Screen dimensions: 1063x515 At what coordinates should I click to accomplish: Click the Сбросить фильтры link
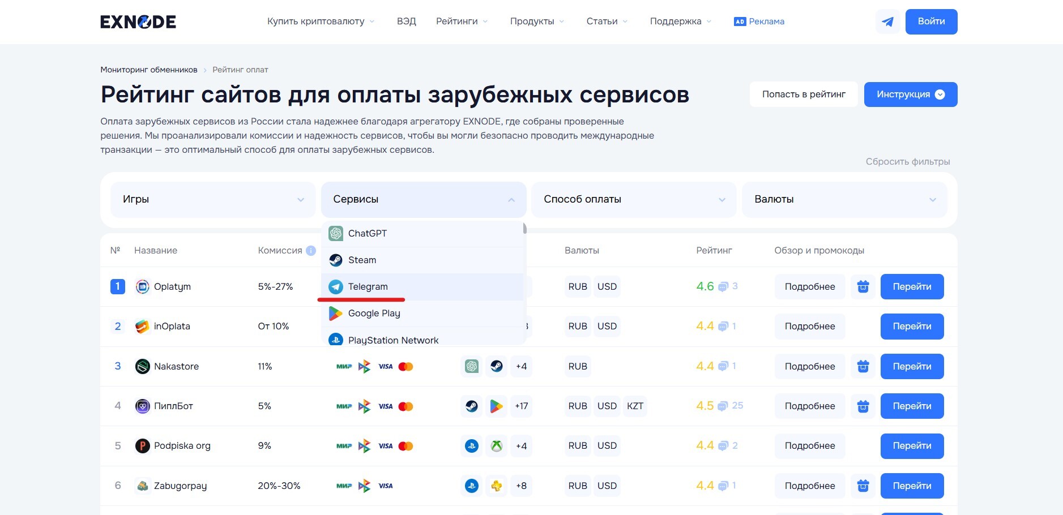pyautogui.click(x=907, y=162)
